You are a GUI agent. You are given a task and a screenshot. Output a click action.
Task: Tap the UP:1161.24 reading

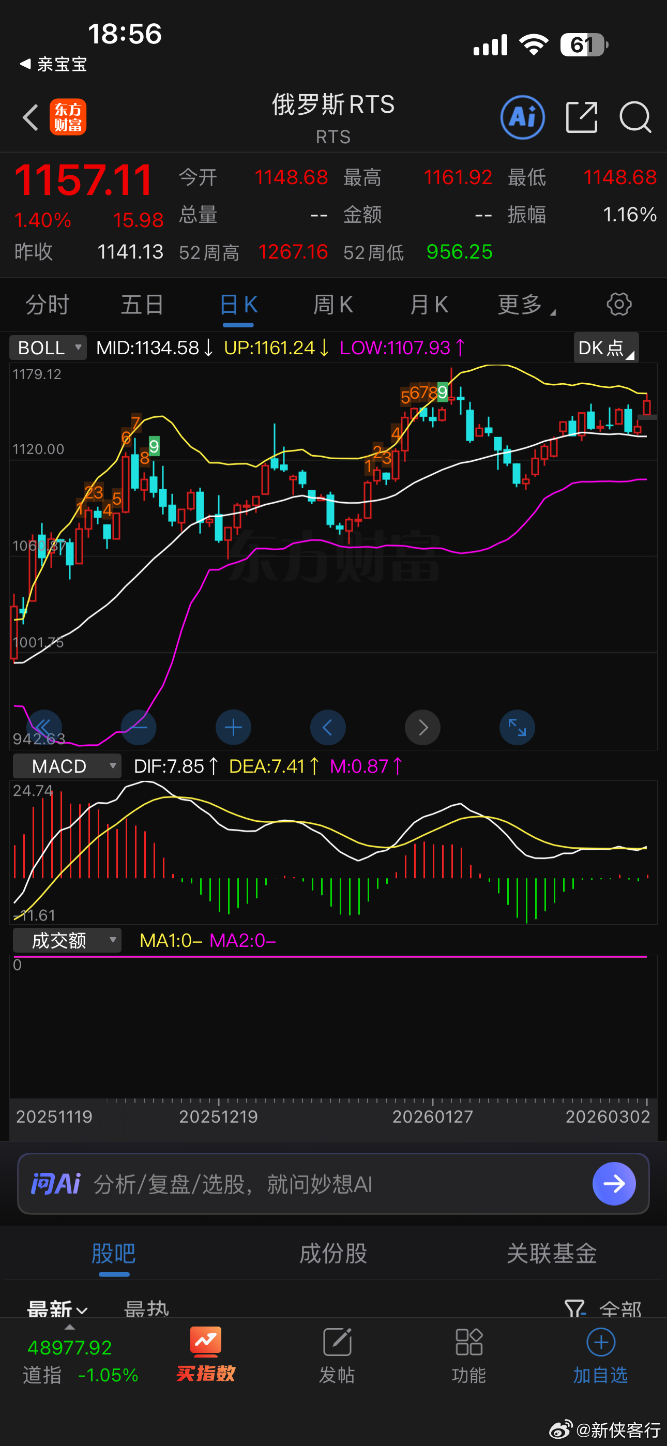[276, 348]
